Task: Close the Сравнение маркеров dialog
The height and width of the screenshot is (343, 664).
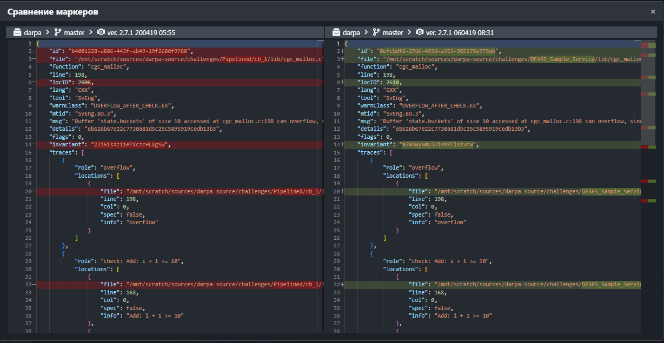Action: pyautogui.click(x=653, y=11)
